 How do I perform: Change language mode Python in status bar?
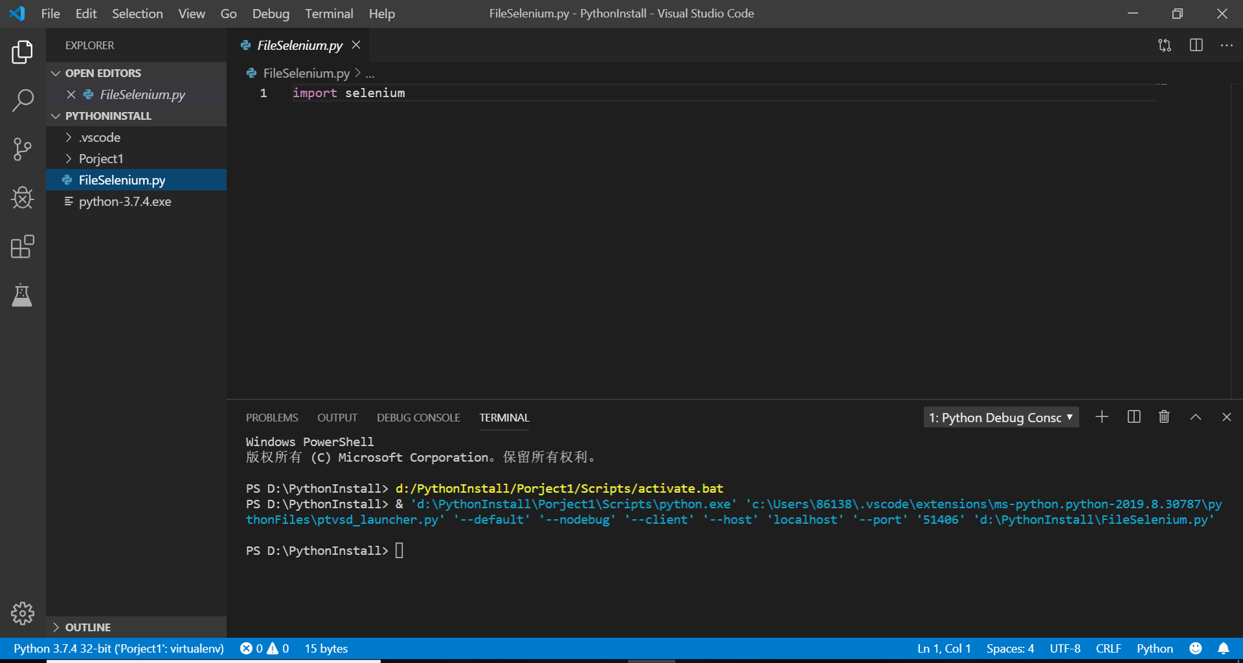click(1154, 648)
